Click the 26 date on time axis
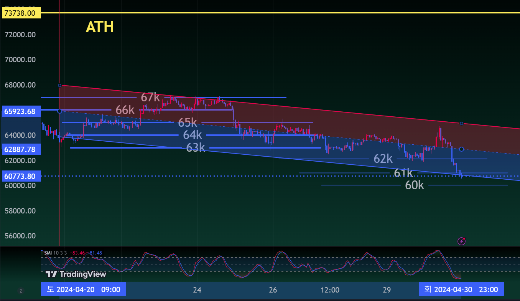This screenshot has height=301, width=520. [x=273, y=289]
